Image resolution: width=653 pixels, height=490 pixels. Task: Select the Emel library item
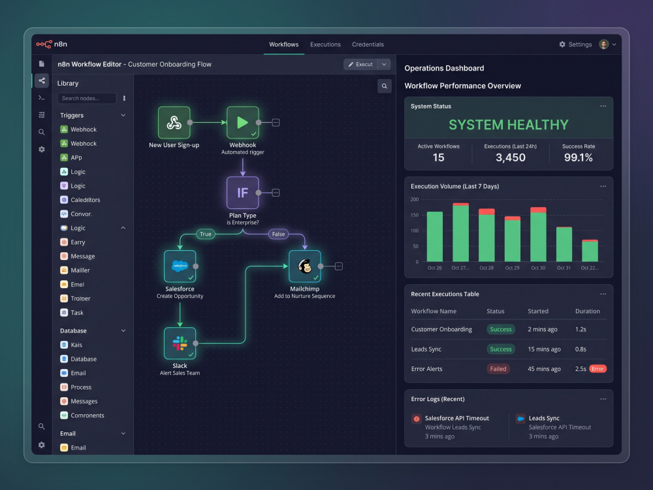(72, 285)
